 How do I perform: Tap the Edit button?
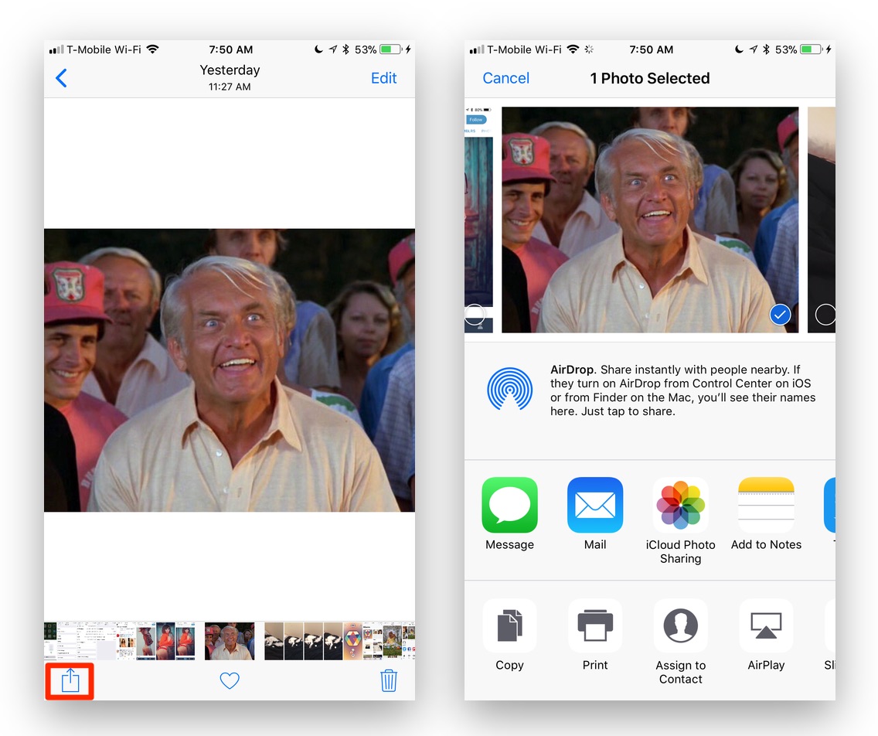[383, 78]
